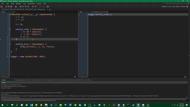Open Visual Studio from the taskbar
The image size is (190, 107).
pyautogui.click(x=51, y=105)
